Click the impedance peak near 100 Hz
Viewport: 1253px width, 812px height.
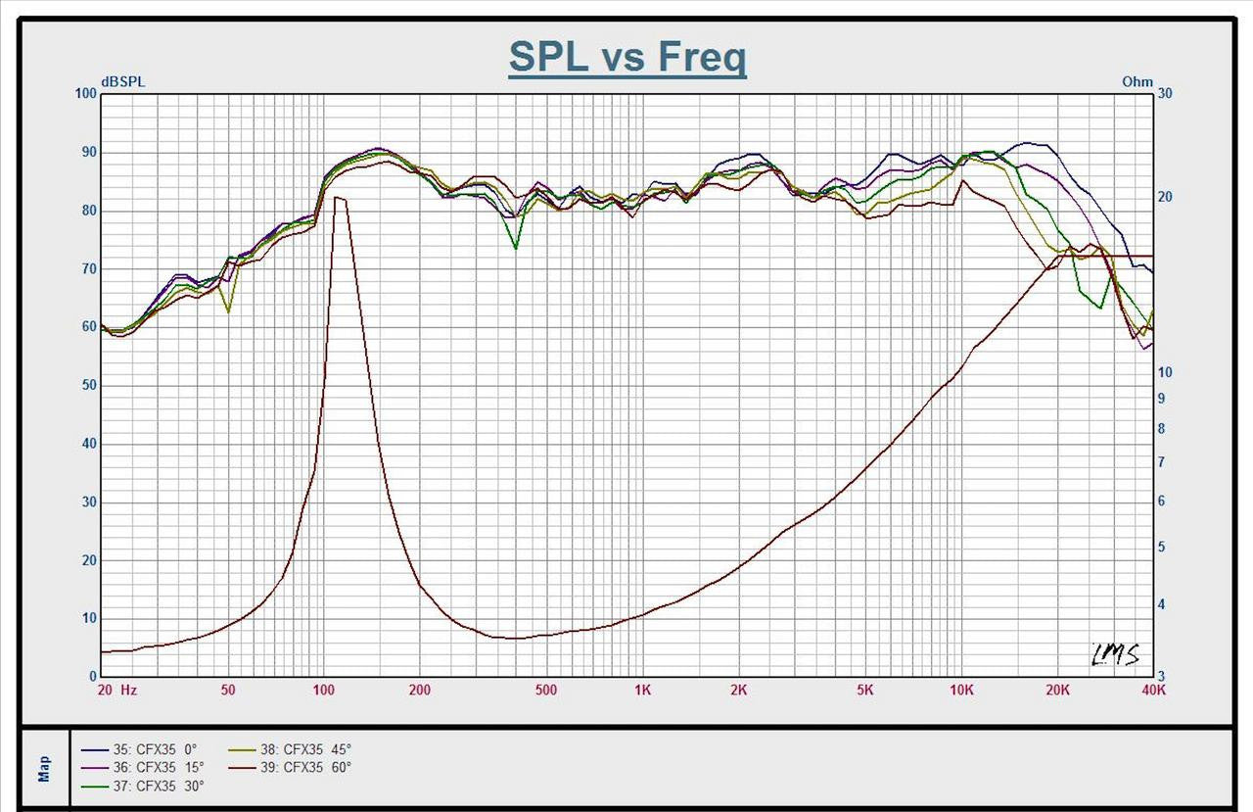(339, 198)
